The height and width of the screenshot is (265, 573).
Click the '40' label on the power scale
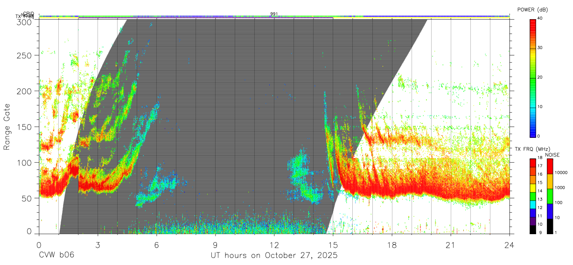(x=540, y=19)
